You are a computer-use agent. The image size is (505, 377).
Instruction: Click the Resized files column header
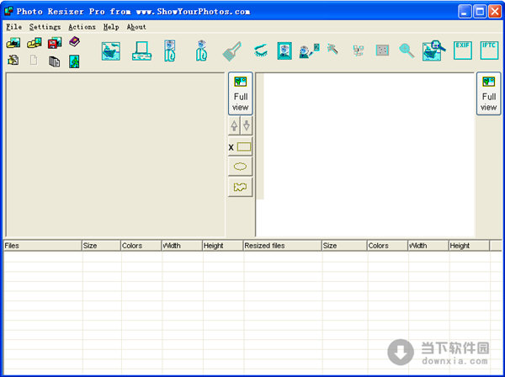coord(281,246)
